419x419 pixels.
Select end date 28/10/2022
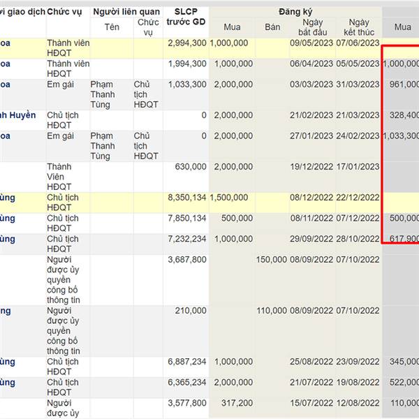tap(358, 239)
